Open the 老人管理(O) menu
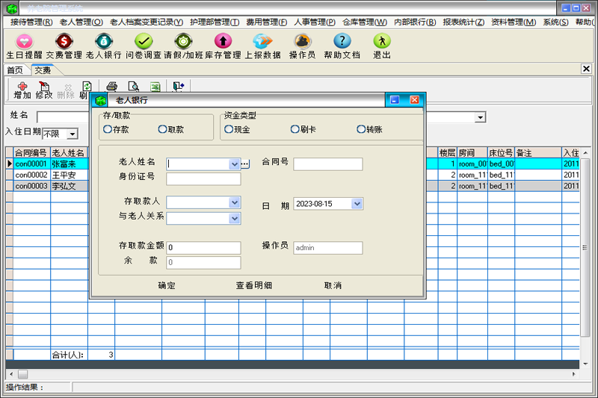The image size is (598, 398). [81, 22]
